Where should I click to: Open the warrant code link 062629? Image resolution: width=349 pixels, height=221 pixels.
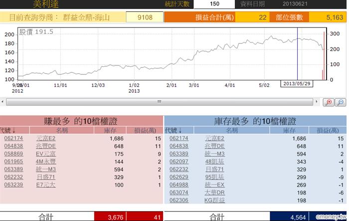coord(179,177)
